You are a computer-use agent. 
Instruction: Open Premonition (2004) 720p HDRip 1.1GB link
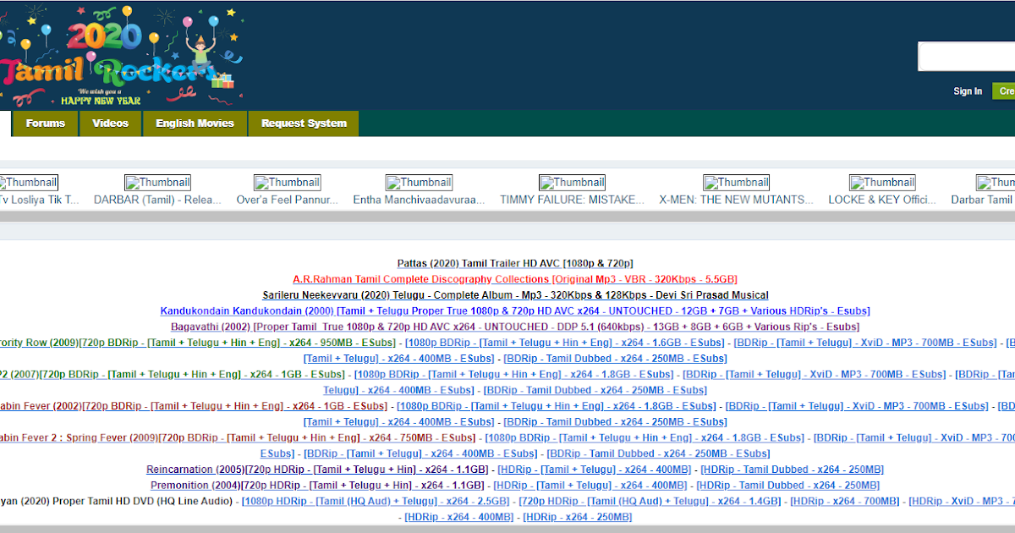tap(317, 485)
